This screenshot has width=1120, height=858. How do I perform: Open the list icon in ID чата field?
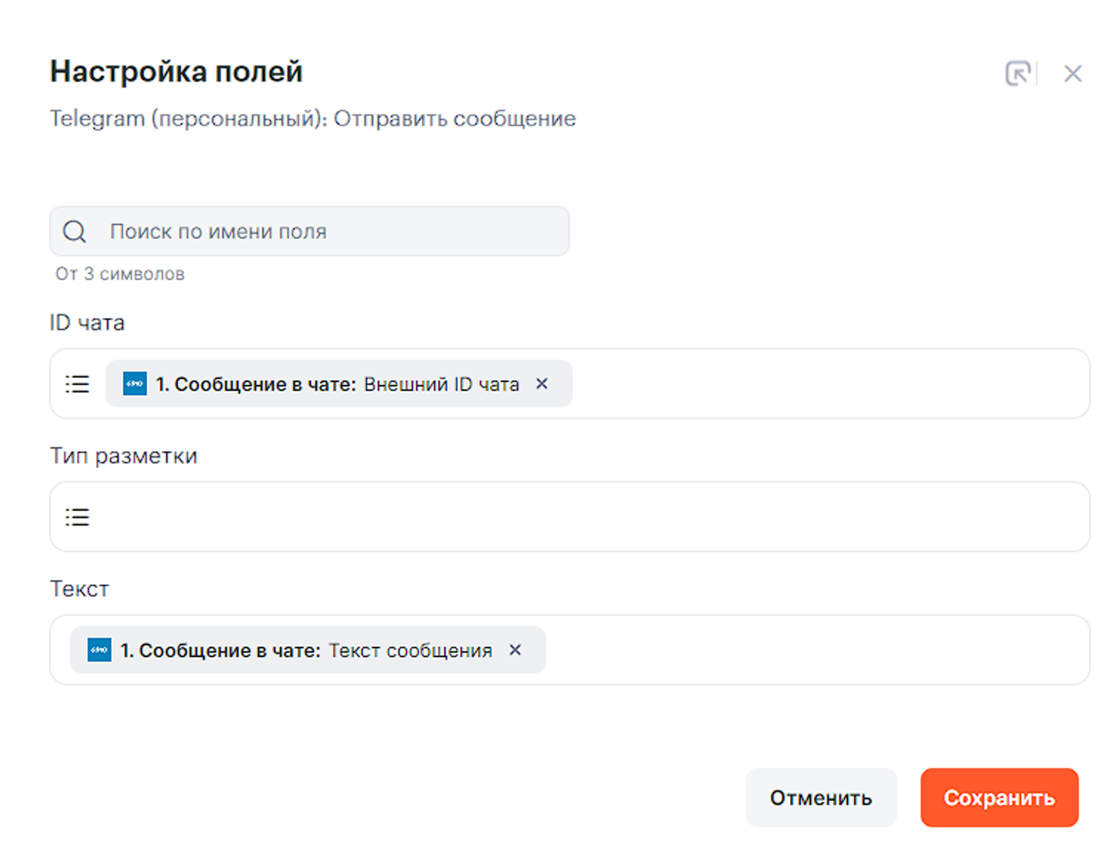pos(77,384)
